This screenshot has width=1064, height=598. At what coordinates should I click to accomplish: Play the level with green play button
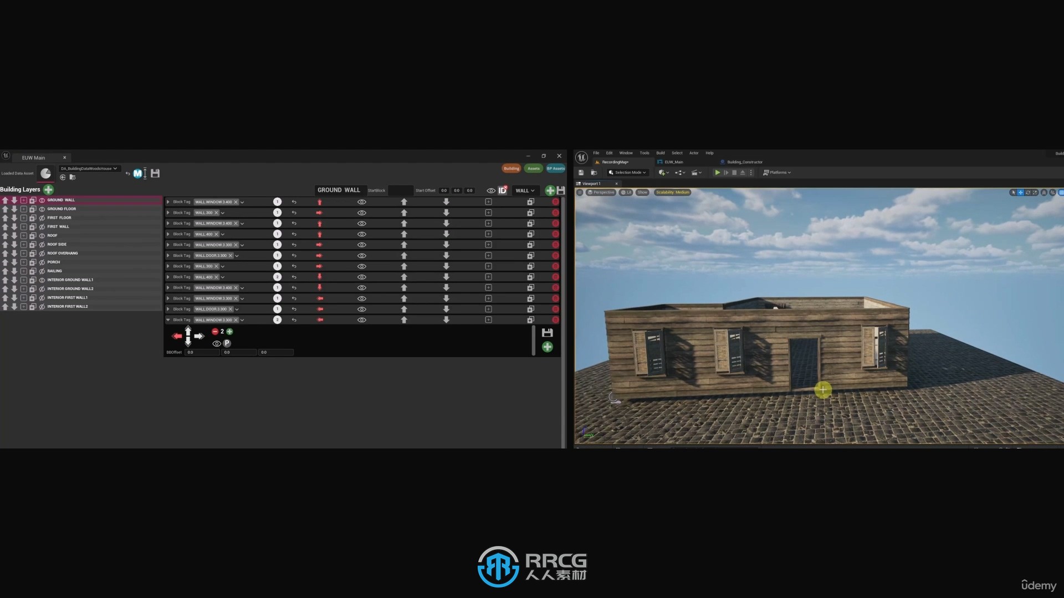[717, 173]
